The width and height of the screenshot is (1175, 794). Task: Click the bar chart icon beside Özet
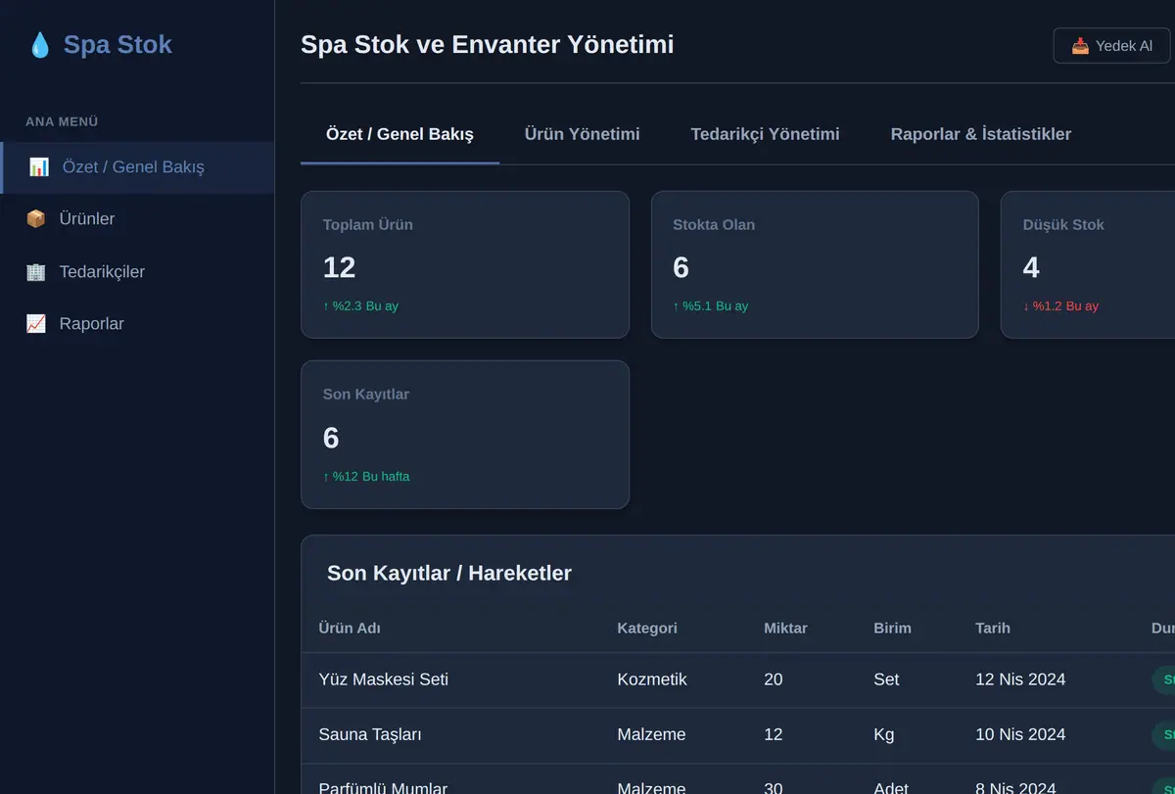point(39,166)
